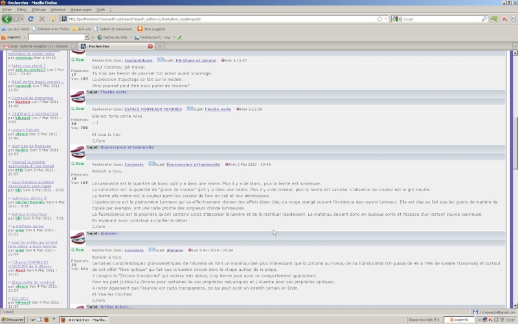This screenshot has height=324, width=518.
Task: Expand the Copernic search box dropdown
Action: point(87,38)
